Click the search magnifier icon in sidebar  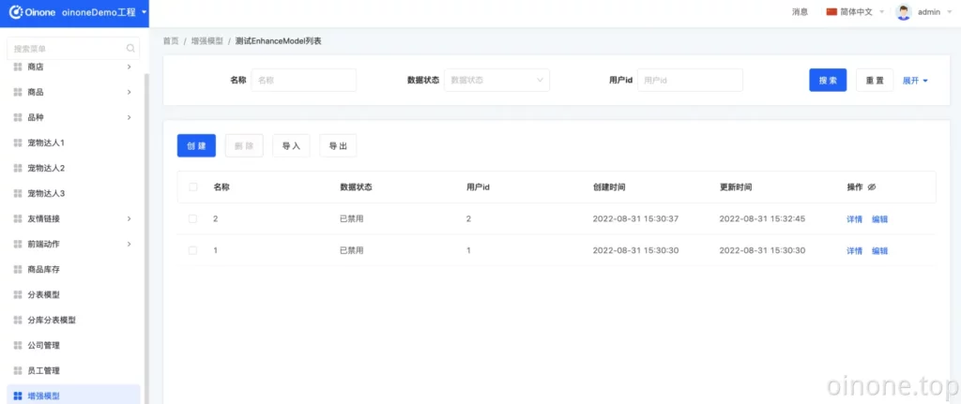[x=130, y=48]
